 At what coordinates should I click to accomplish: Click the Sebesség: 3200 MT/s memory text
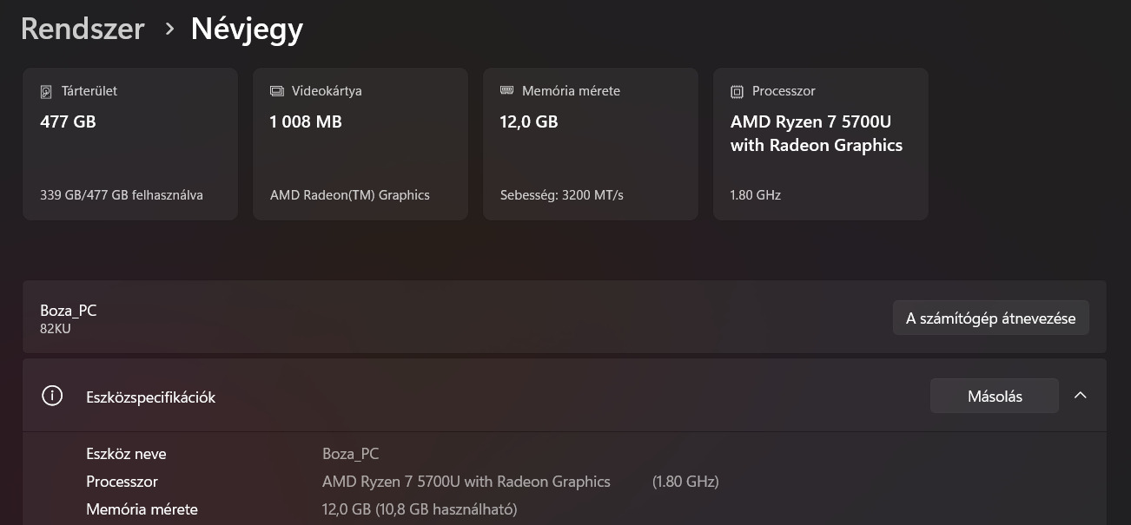coord(561,195)
